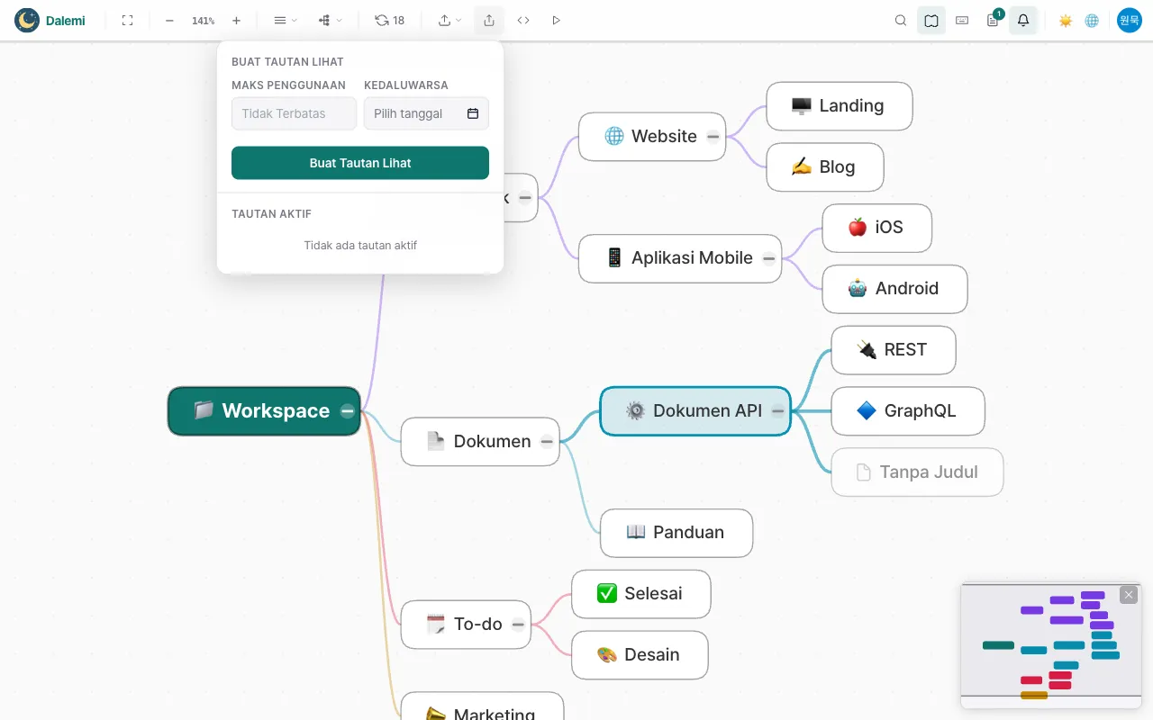The height and width of the screenshot is (720, 1153).
Task: Select the Panduan node
Action: 676,533
